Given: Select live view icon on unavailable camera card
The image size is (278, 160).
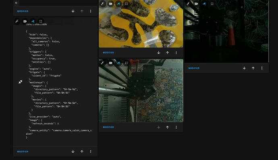Looking at the screenshot, I should point(33,21).
